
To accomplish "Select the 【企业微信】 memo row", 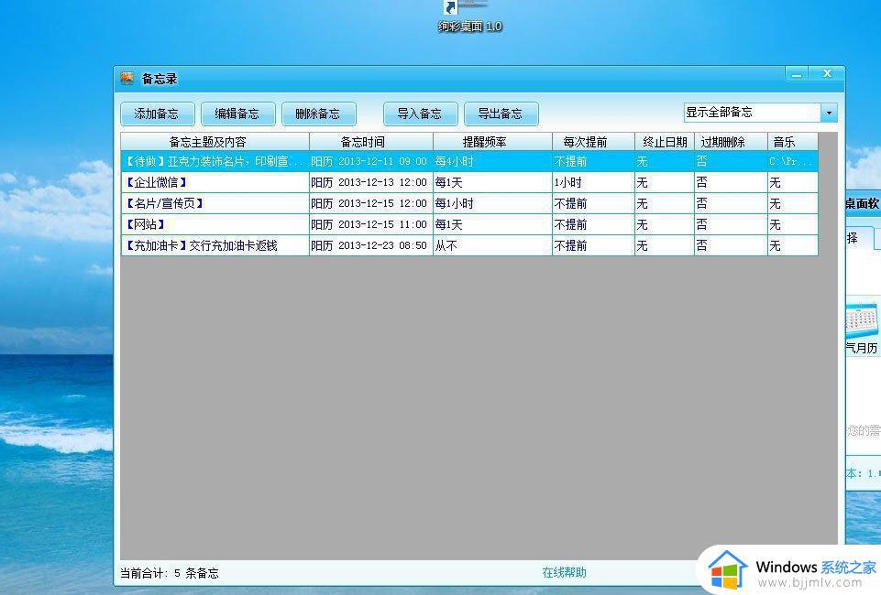I will [x=469, y=182].
